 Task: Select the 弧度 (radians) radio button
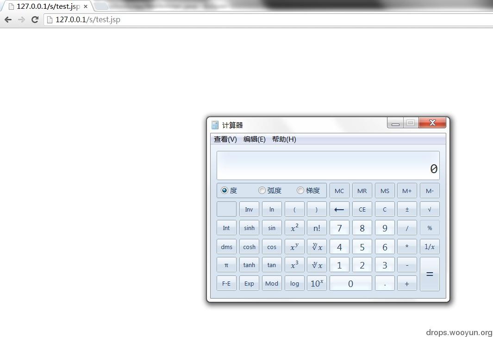[x=270, y=190]
